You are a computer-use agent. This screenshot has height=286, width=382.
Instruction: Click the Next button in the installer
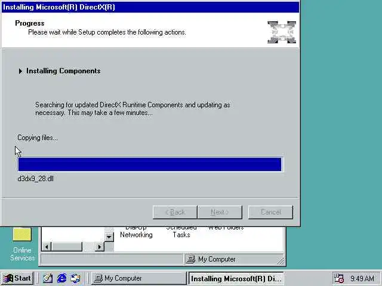tap(220, 212)
